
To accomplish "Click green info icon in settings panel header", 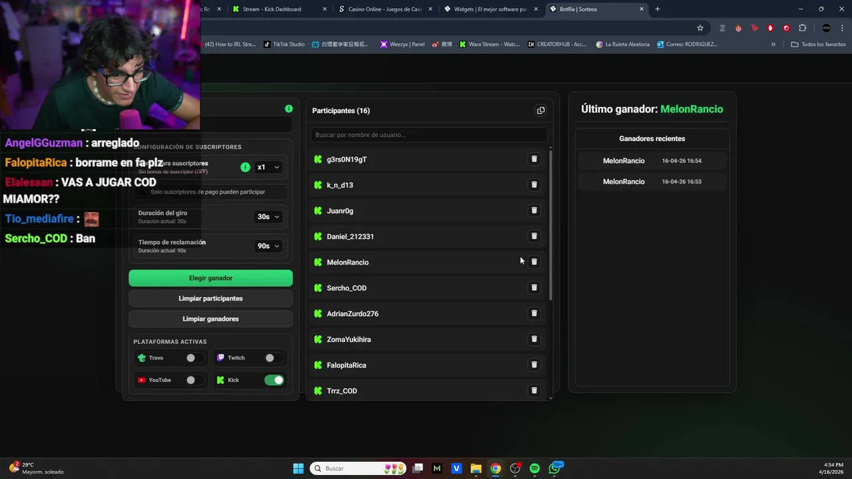I will coord(289,108).
